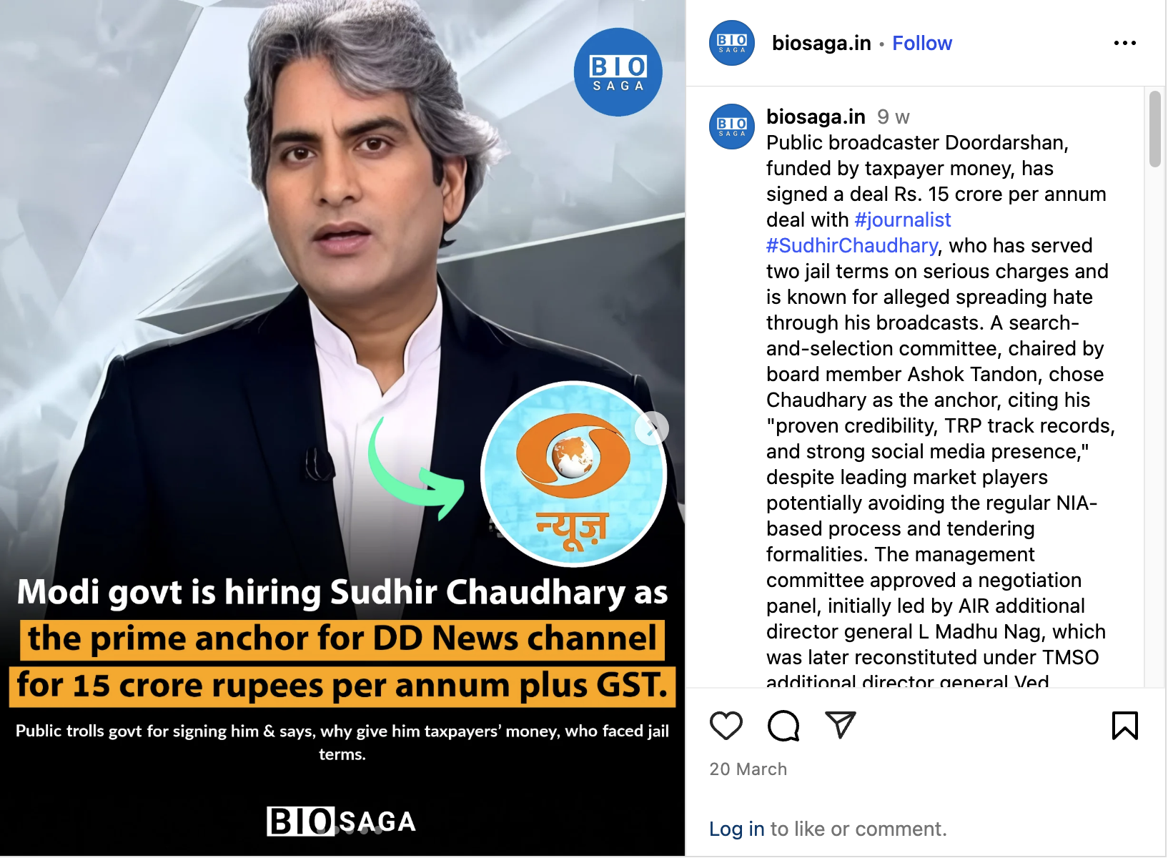Open the #journalist hashtag
Screen dimensions: 1168x858
coord(903,220)
